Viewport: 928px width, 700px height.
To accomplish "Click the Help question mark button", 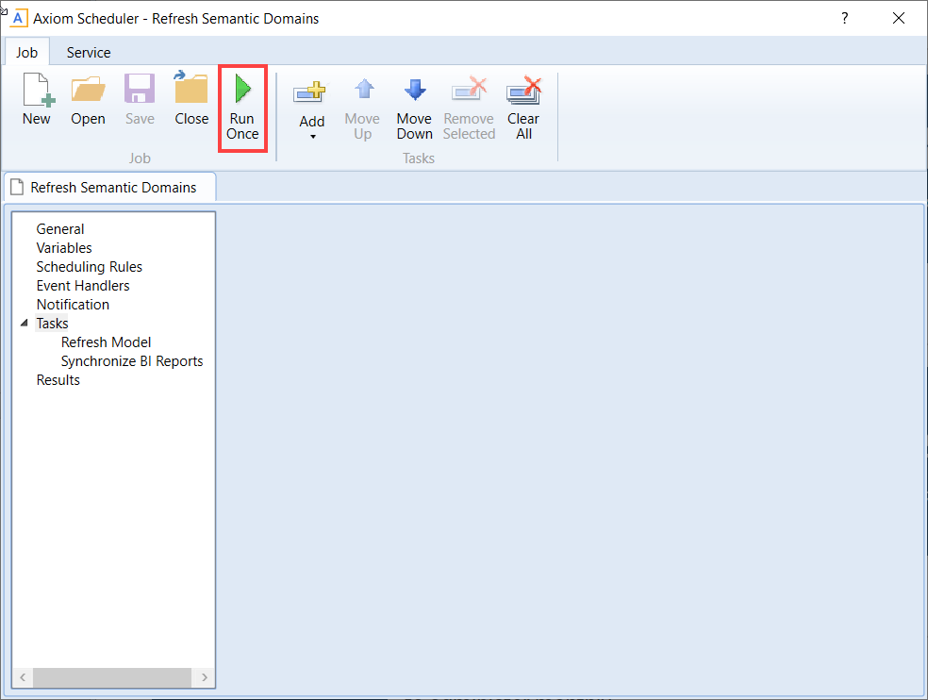I will [x=845, y=18].
